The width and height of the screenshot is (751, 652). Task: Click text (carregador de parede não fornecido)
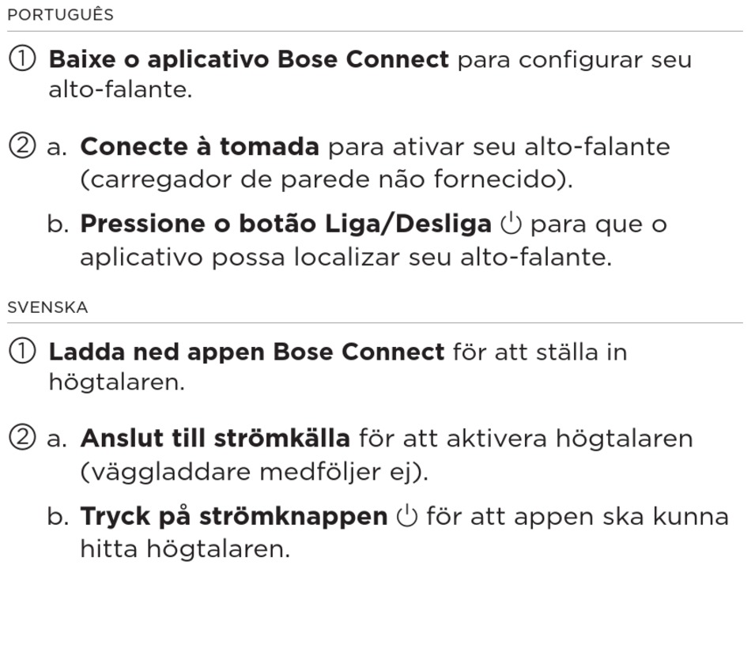[x=326, y=179]
